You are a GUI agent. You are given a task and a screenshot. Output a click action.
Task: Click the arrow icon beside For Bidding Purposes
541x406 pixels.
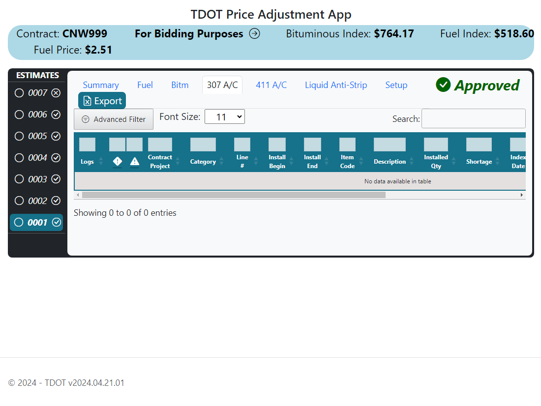(255, 34)
